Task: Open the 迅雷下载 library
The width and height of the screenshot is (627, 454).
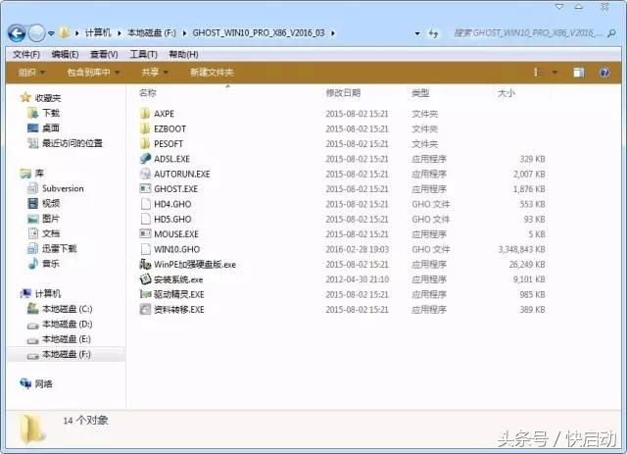Action: (59, 249)
